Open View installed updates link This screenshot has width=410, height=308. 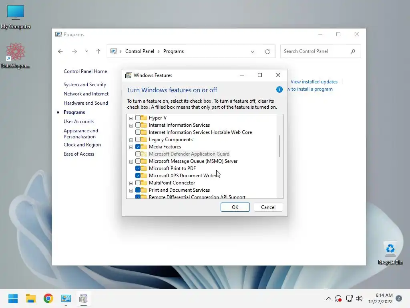[314, 82]
